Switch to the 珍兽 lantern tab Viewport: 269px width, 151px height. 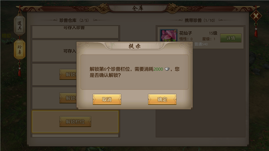pyautogui.click(x=19, y=50)
